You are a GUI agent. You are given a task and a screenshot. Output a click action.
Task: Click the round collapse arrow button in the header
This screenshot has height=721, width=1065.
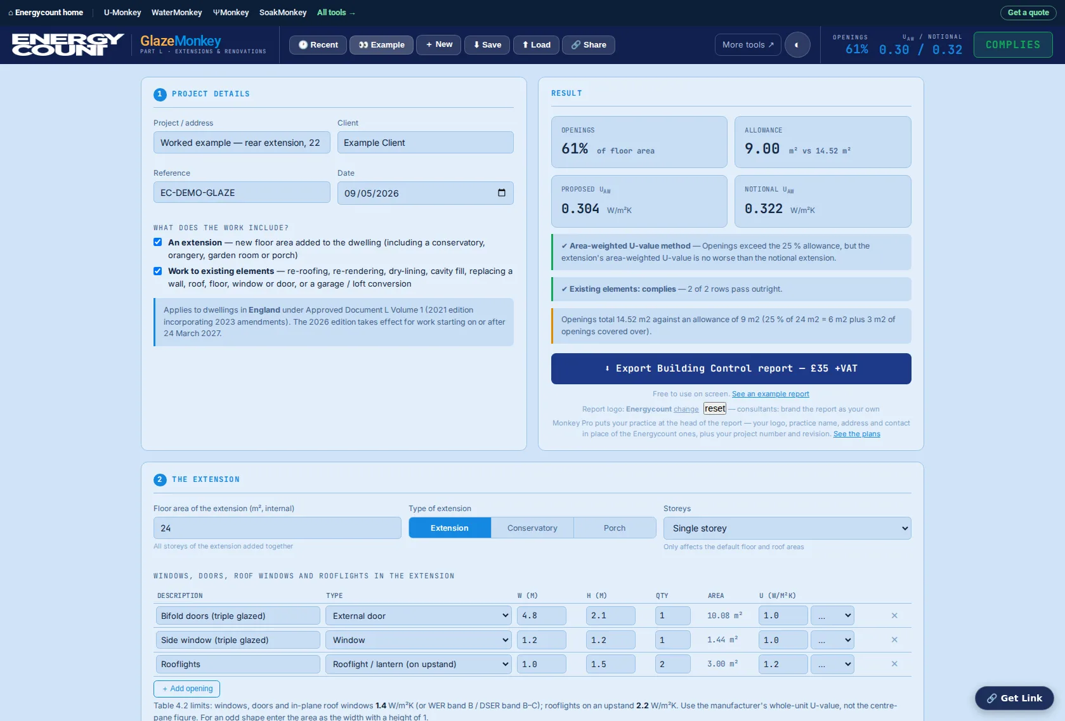797,45
